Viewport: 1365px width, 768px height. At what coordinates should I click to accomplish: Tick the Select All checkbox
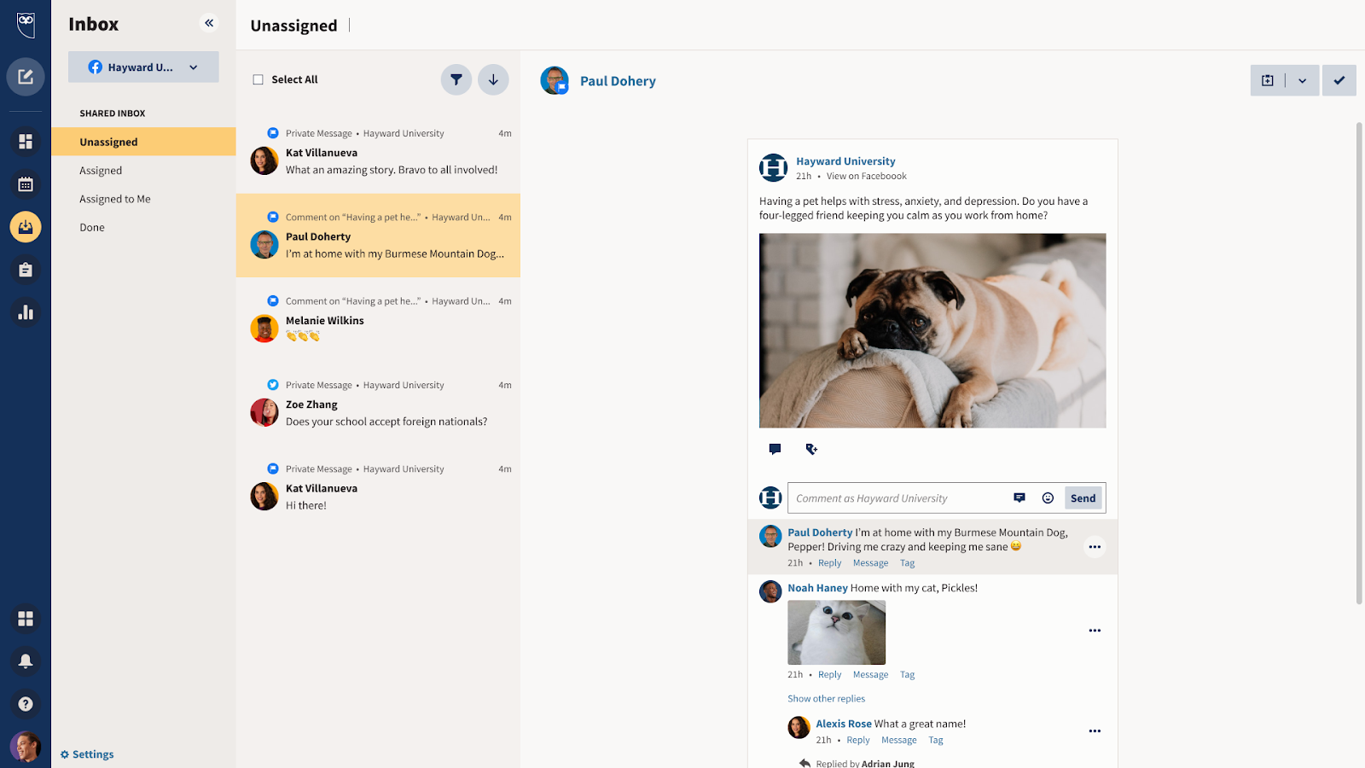(257, 79)
